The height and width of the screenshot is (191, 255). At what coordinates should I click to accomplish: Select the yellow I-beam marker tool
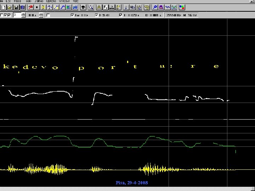tap(43, 7)
